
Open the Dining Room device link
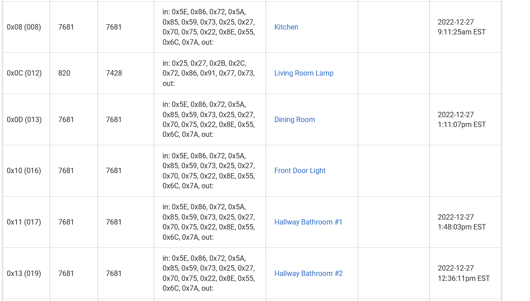click(x=294, y=119)
